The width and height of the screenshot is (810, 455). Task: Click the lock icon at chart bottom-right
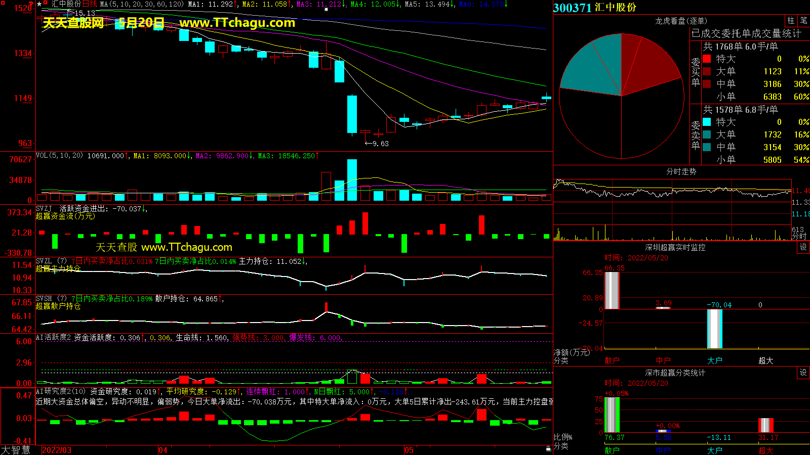click(x=548, y=448)
